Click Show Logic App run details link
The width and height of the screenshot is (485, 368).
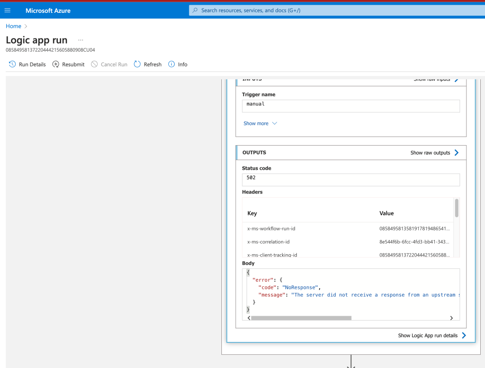point(428,335)
